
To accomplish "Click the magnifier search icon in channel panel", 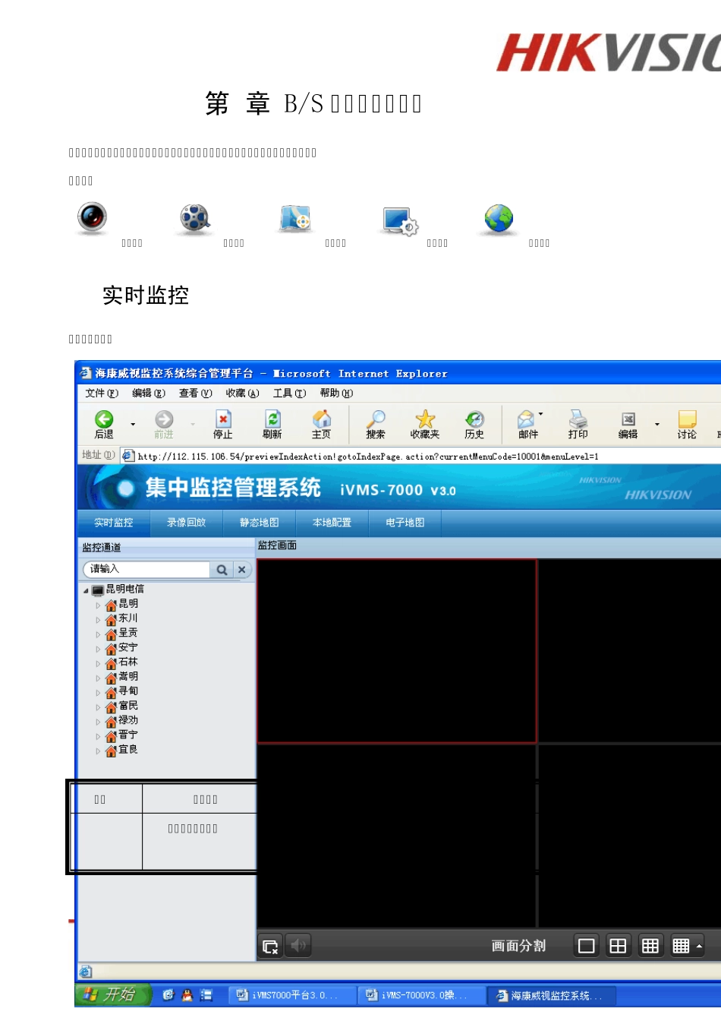I will tap(222, 570).
